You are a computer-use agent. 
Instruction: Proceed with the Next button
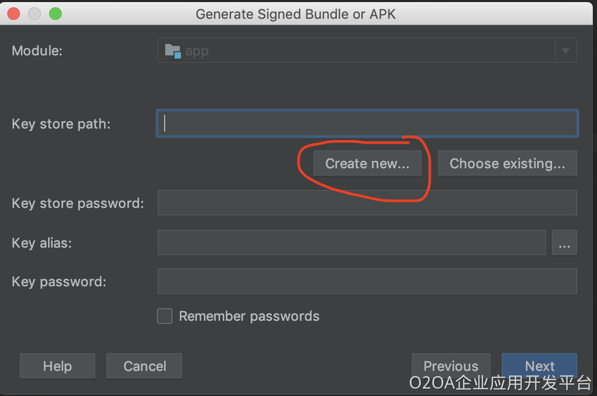pos(539,365)
